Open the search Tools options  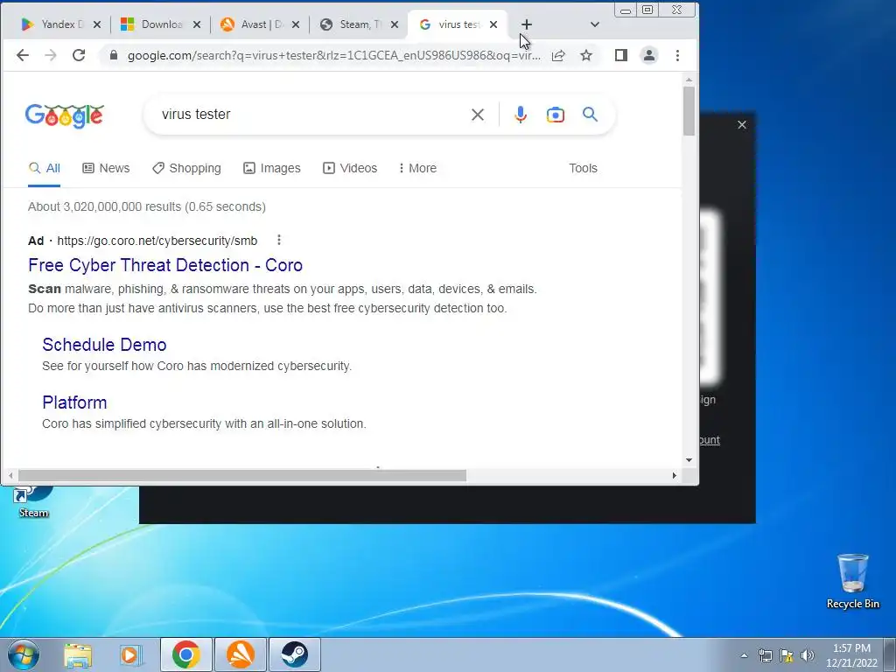coord(583,168)
